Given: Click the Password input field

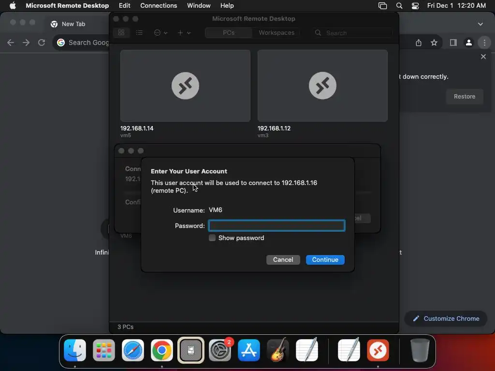Looking at the screenshot, I should pyautogui.click(x=277, y=226).
